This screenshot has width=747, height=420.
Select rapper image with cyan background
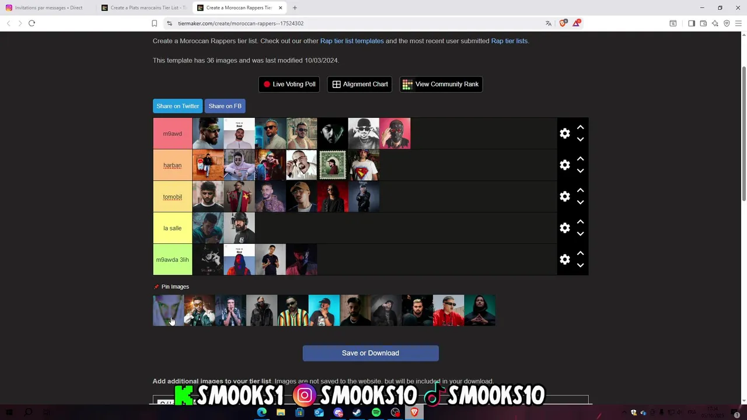(324, 310)
